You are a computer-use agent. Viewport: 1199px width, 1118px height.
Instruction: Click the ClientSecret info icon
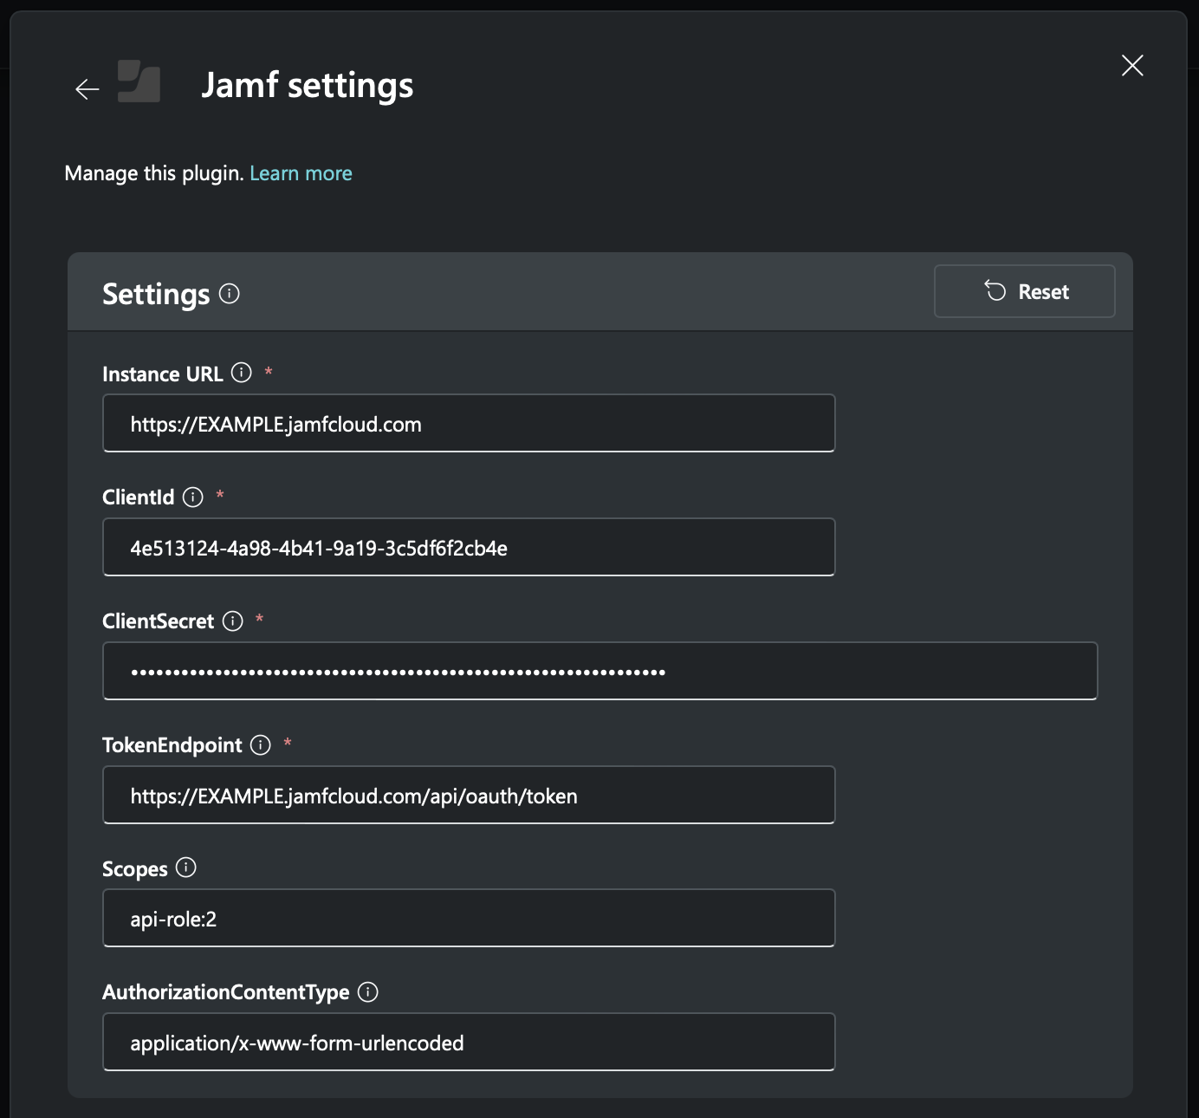tap(231, 621)
